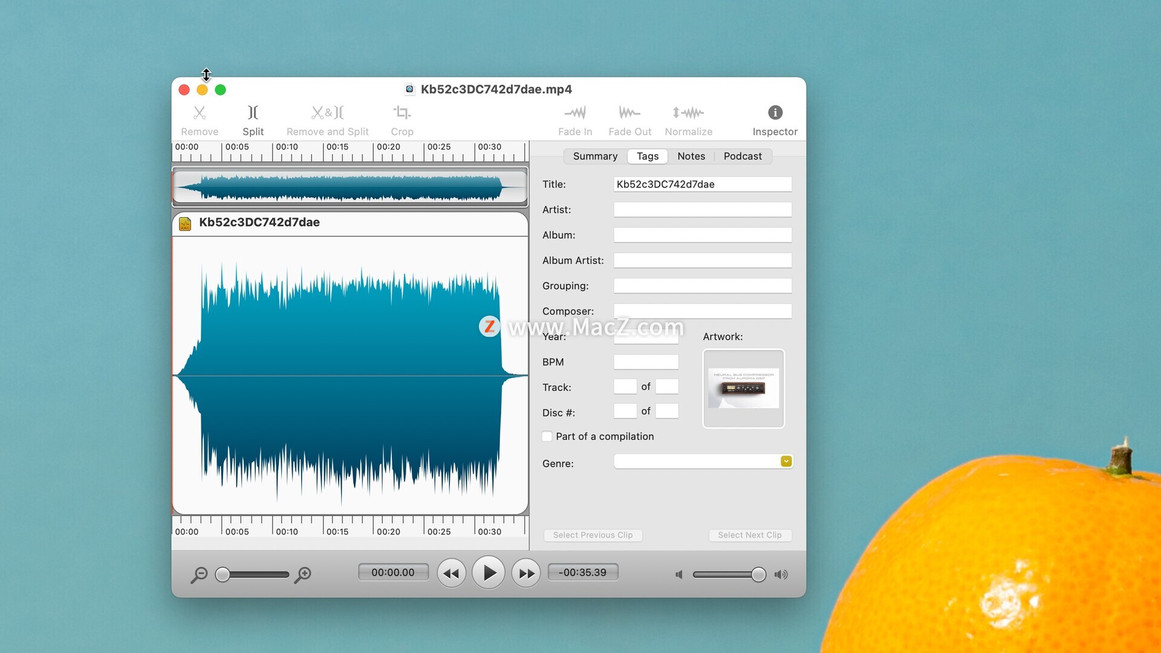Click the low volume speaker icon
This screenshot has height=653, width=1161.
(x=679, y=574)
